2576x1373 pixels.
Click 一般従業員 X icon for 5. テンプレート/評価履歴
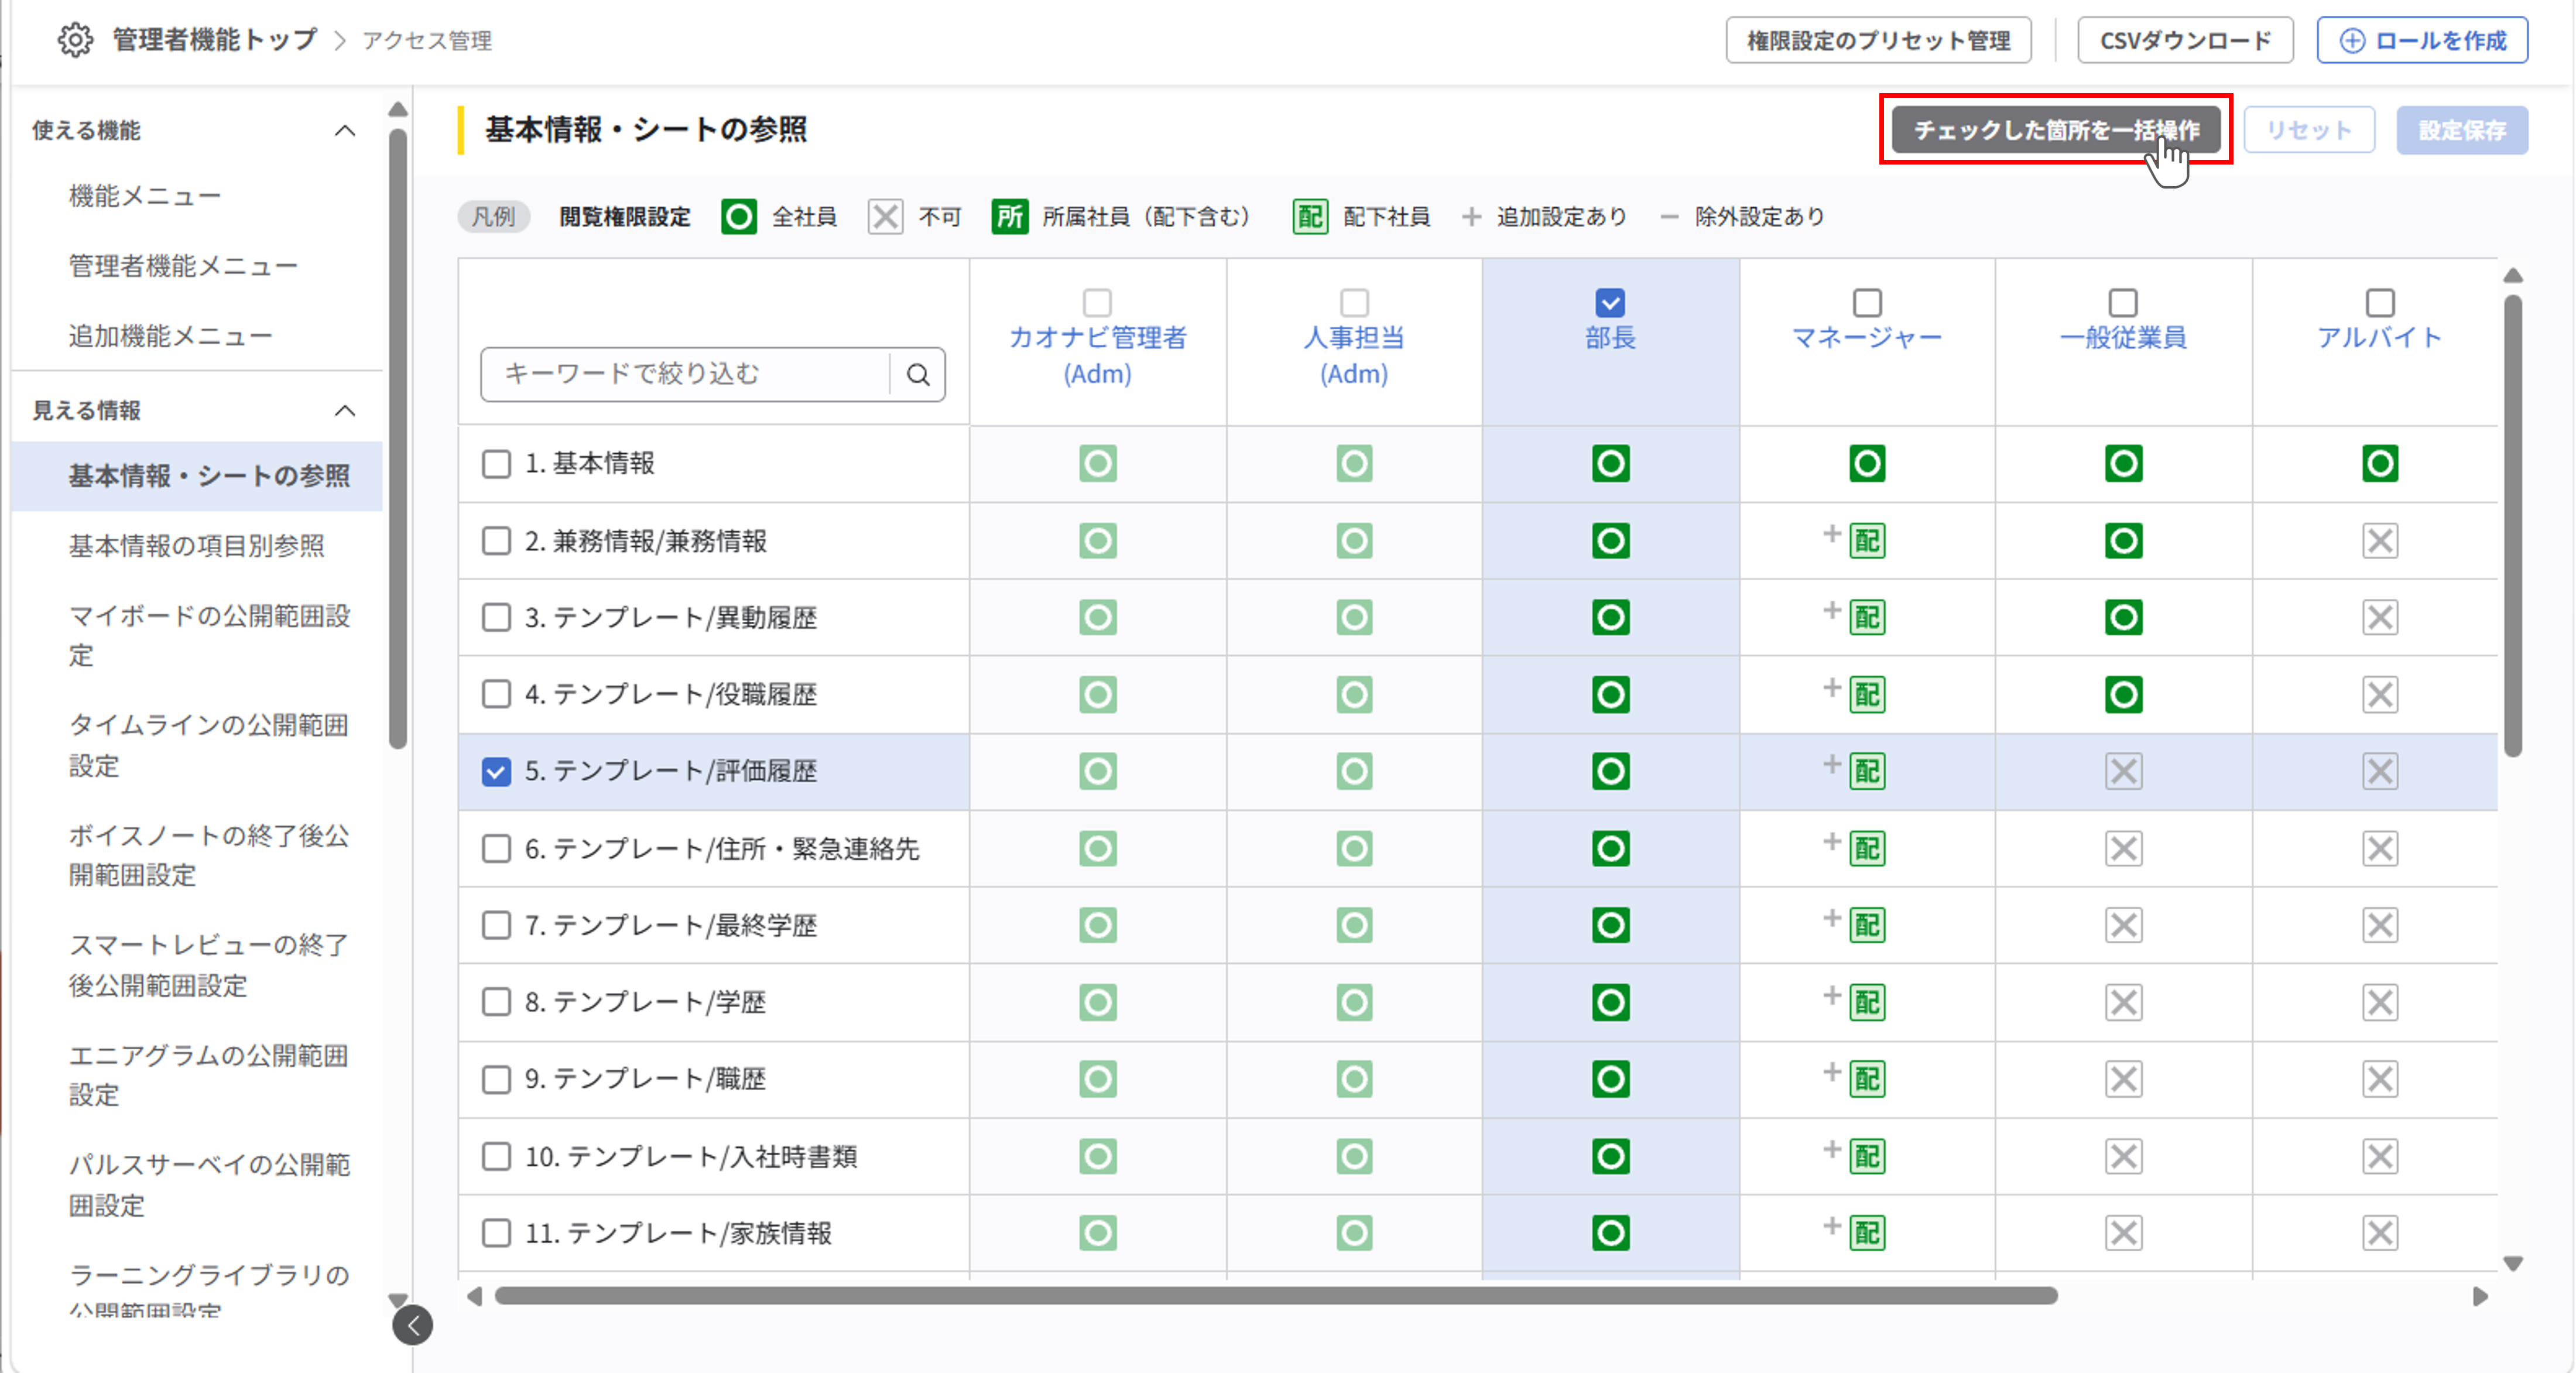point(2123,771)
